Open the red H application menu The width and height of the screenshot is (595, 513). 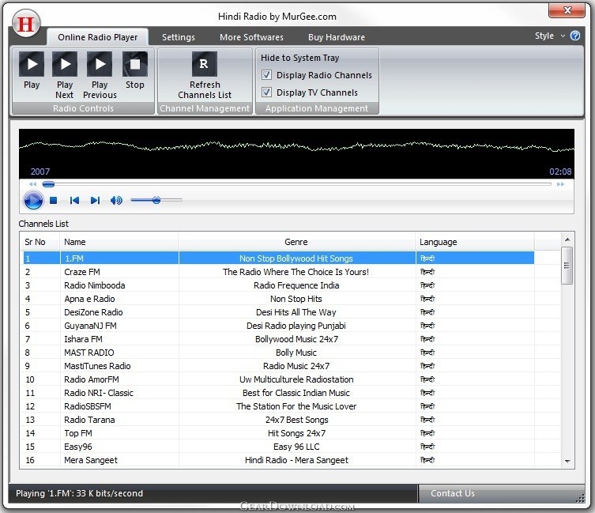(x=26, y=24)
